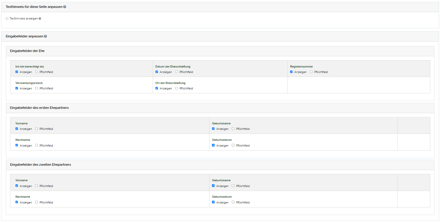This screenshot has width=440, height=222.
Task: Disable Anzeigen for second spouse's Nachname
Action: coord(17,202)
